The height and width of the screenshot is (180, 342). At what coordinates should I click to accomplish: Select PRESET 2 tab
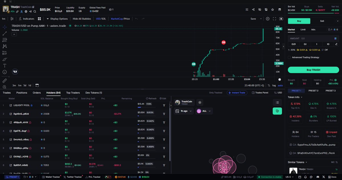pos(313,91)
